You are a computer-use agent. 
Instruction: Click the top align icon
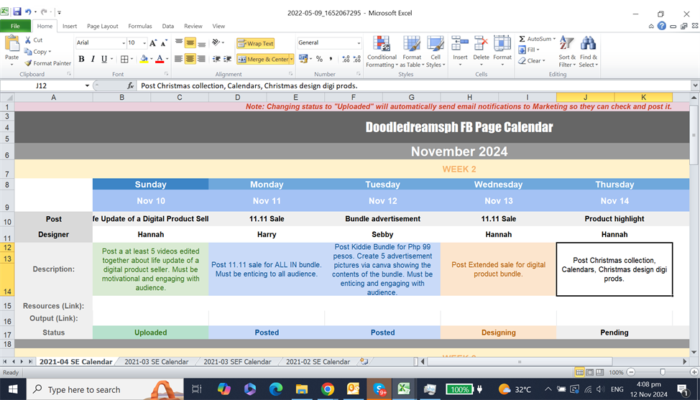pos(178,43)
